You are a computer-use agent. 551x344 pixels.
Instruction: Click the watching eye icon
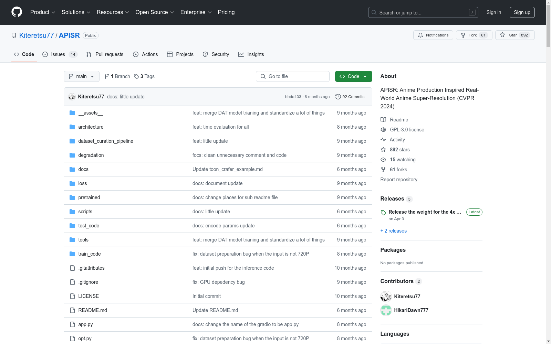point(383,160)
